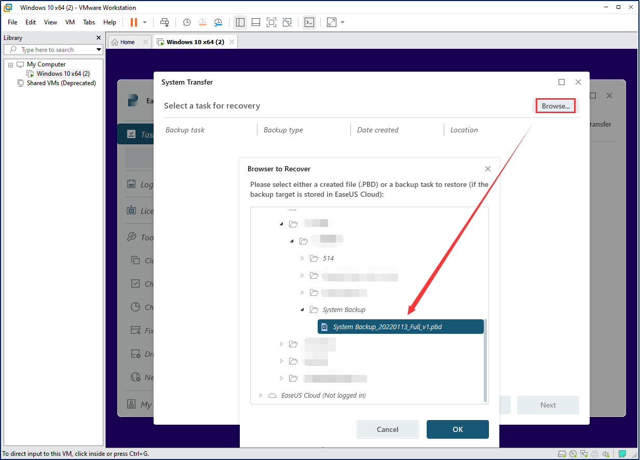
Task: Open the Edit menu
Action: point(31,22)
